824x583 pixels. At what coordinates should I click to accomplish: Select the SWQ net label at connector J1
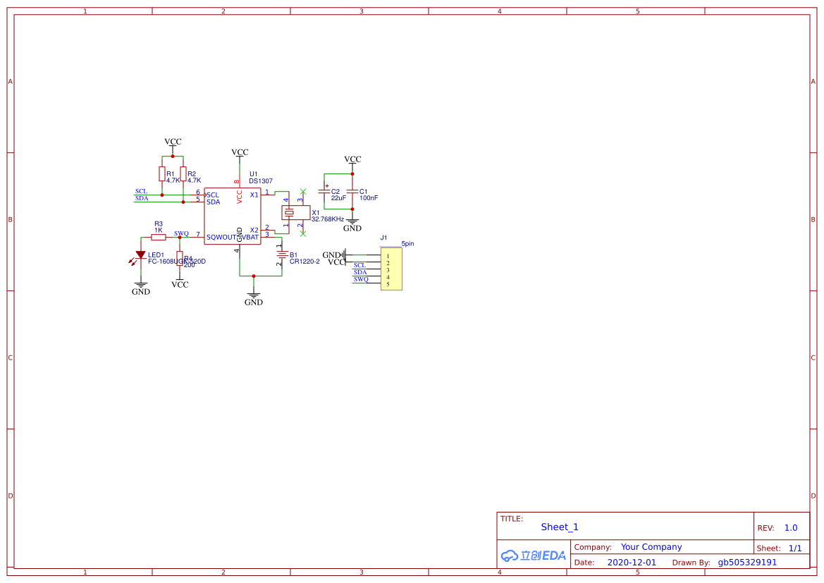point(361,279)
